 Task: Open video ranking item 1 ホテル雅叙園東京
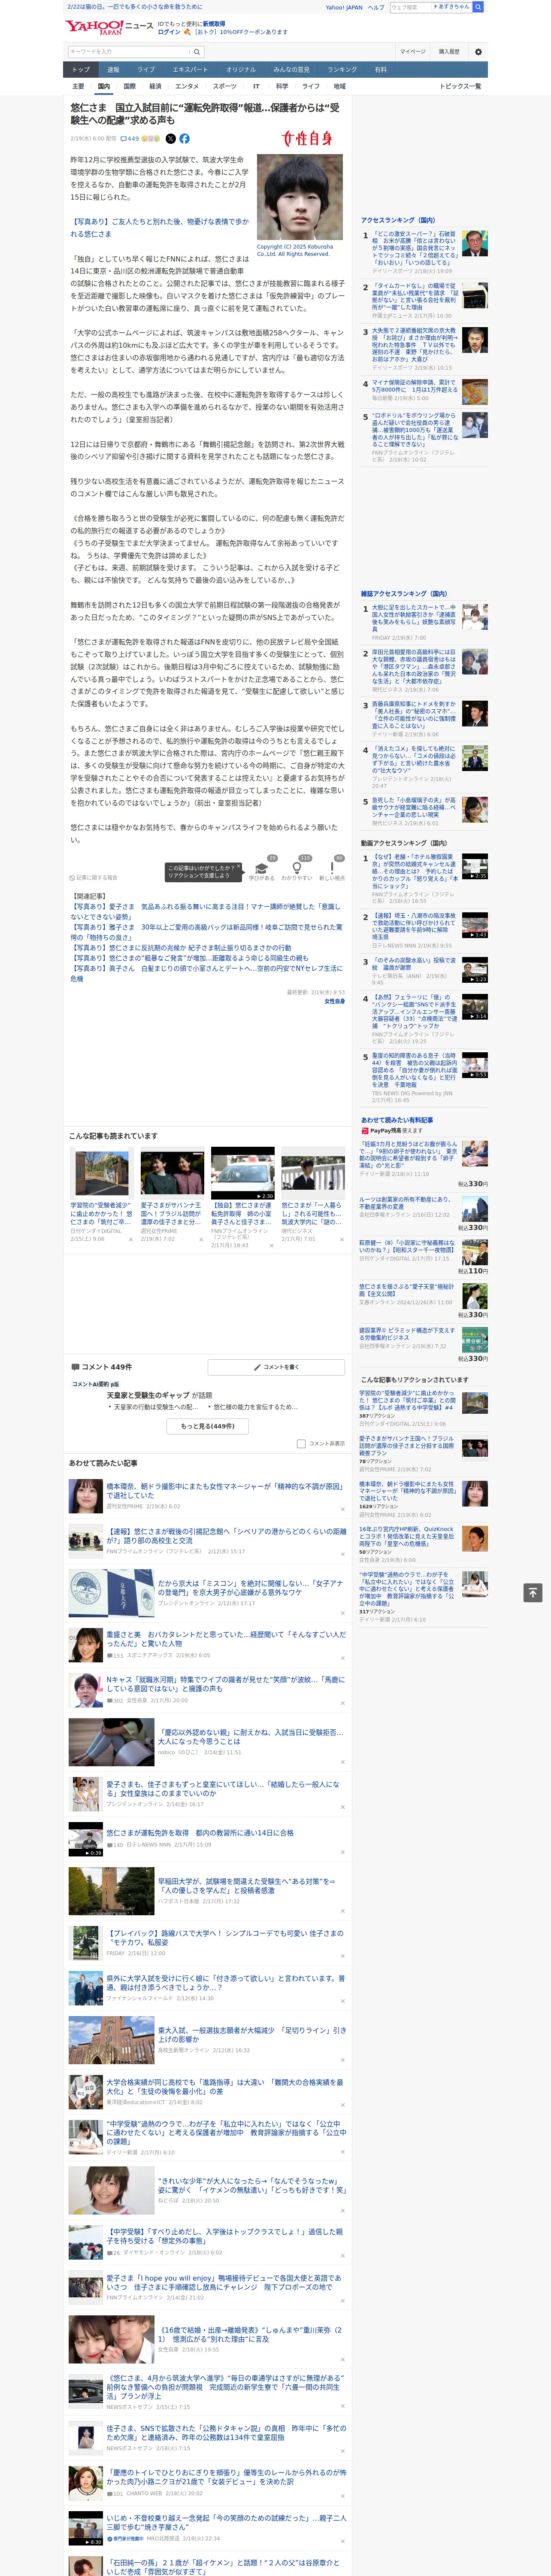[414, 872]
